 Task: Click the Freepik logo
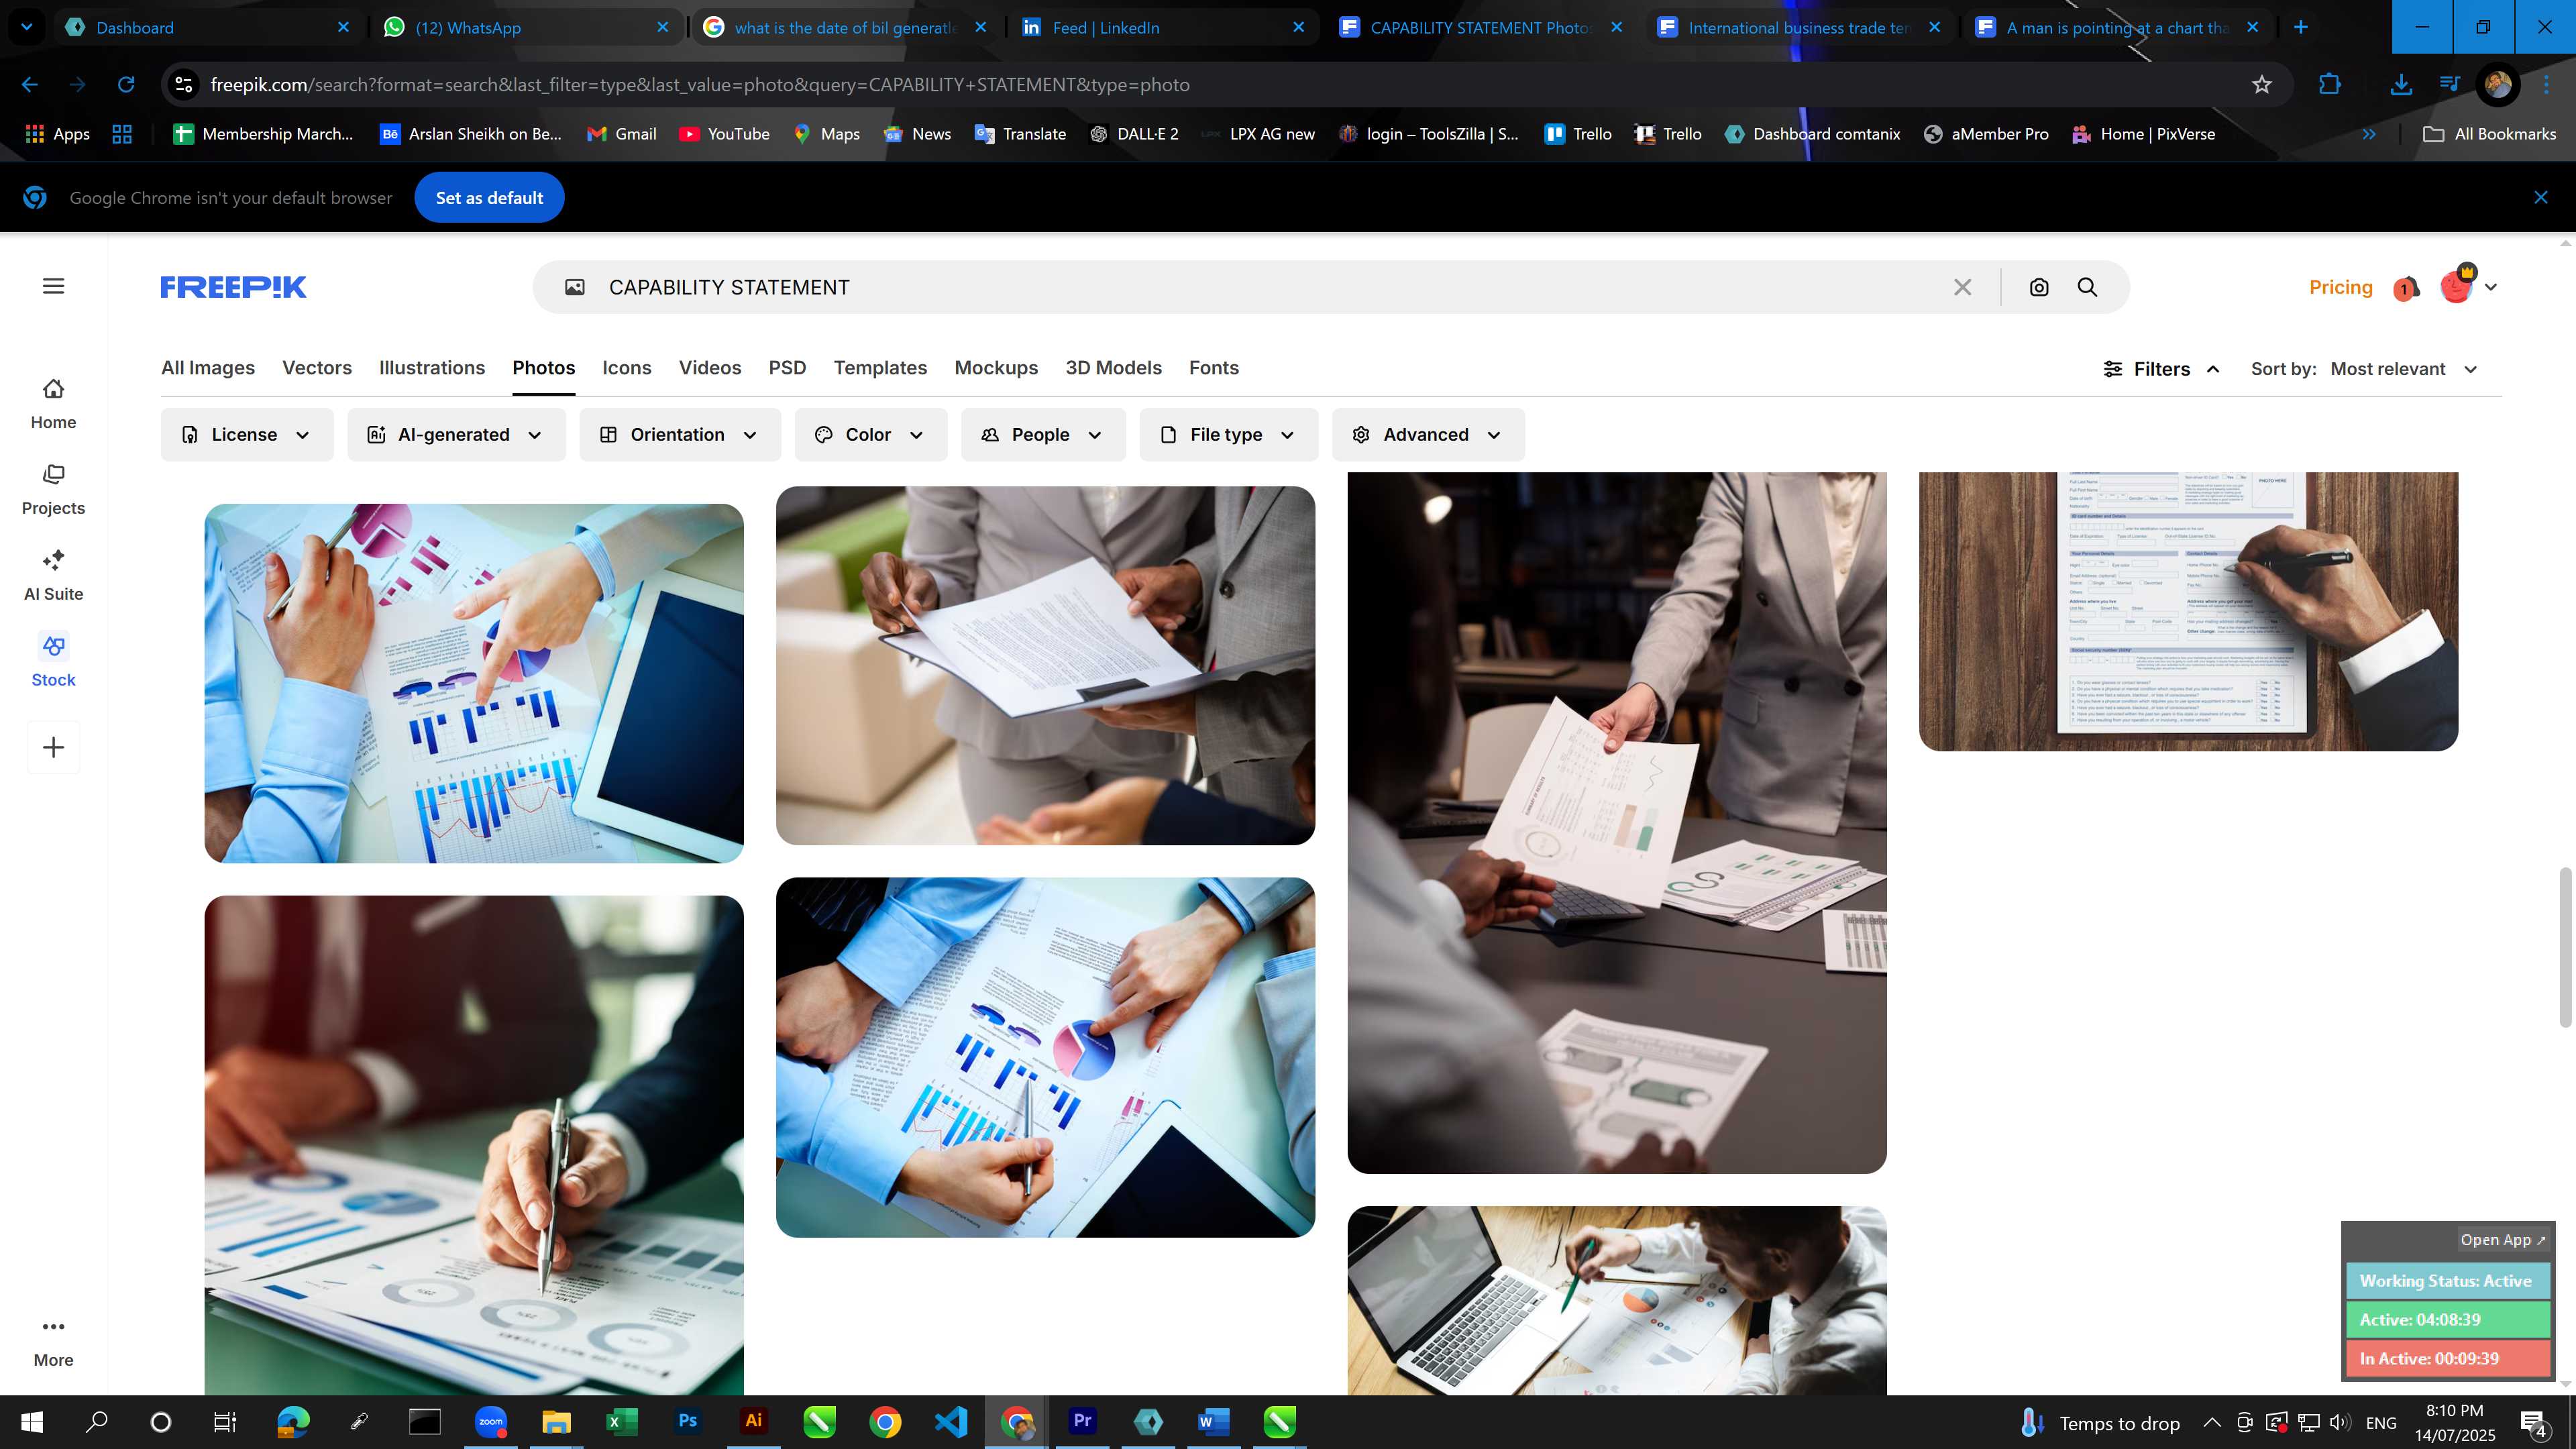[233, 287]
